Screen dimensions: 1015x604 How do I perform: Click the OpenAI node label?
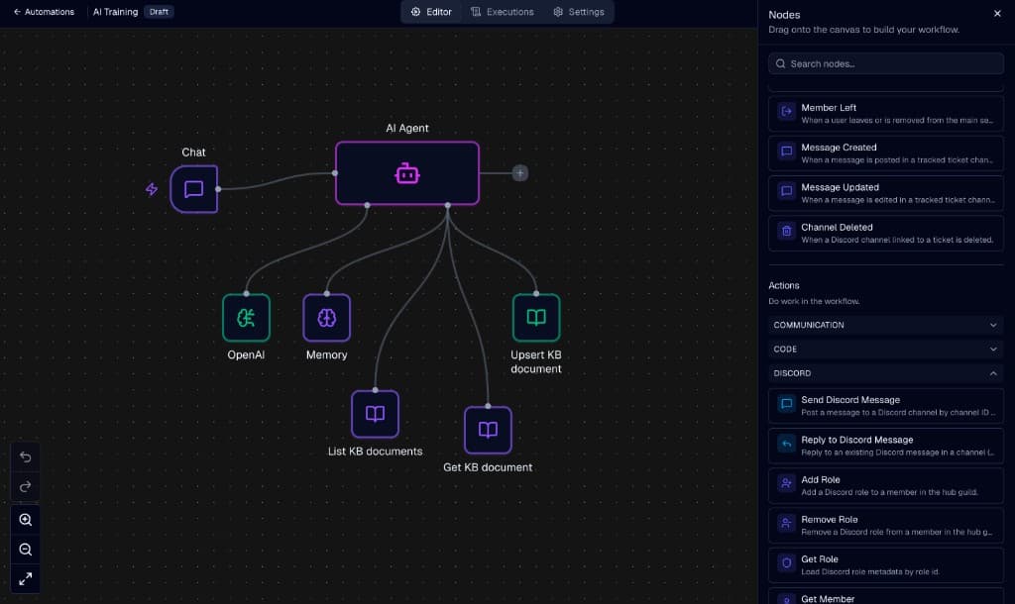246,354
